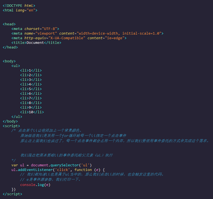Click the <li>3</li> line

31,79
